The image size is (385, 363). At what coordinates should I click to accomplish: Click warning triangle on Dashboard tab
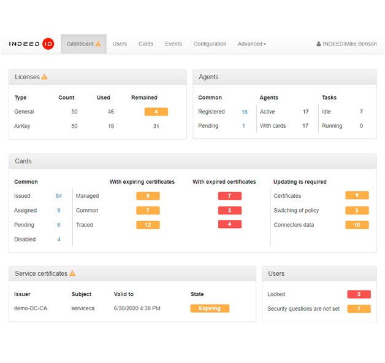[98, 44]
